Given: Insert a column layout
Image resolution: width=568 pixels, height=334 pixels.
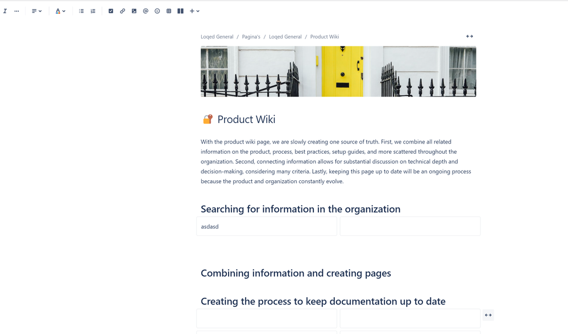Looking at the screenshot, I should pyautogui.click(x=180, y=11).
